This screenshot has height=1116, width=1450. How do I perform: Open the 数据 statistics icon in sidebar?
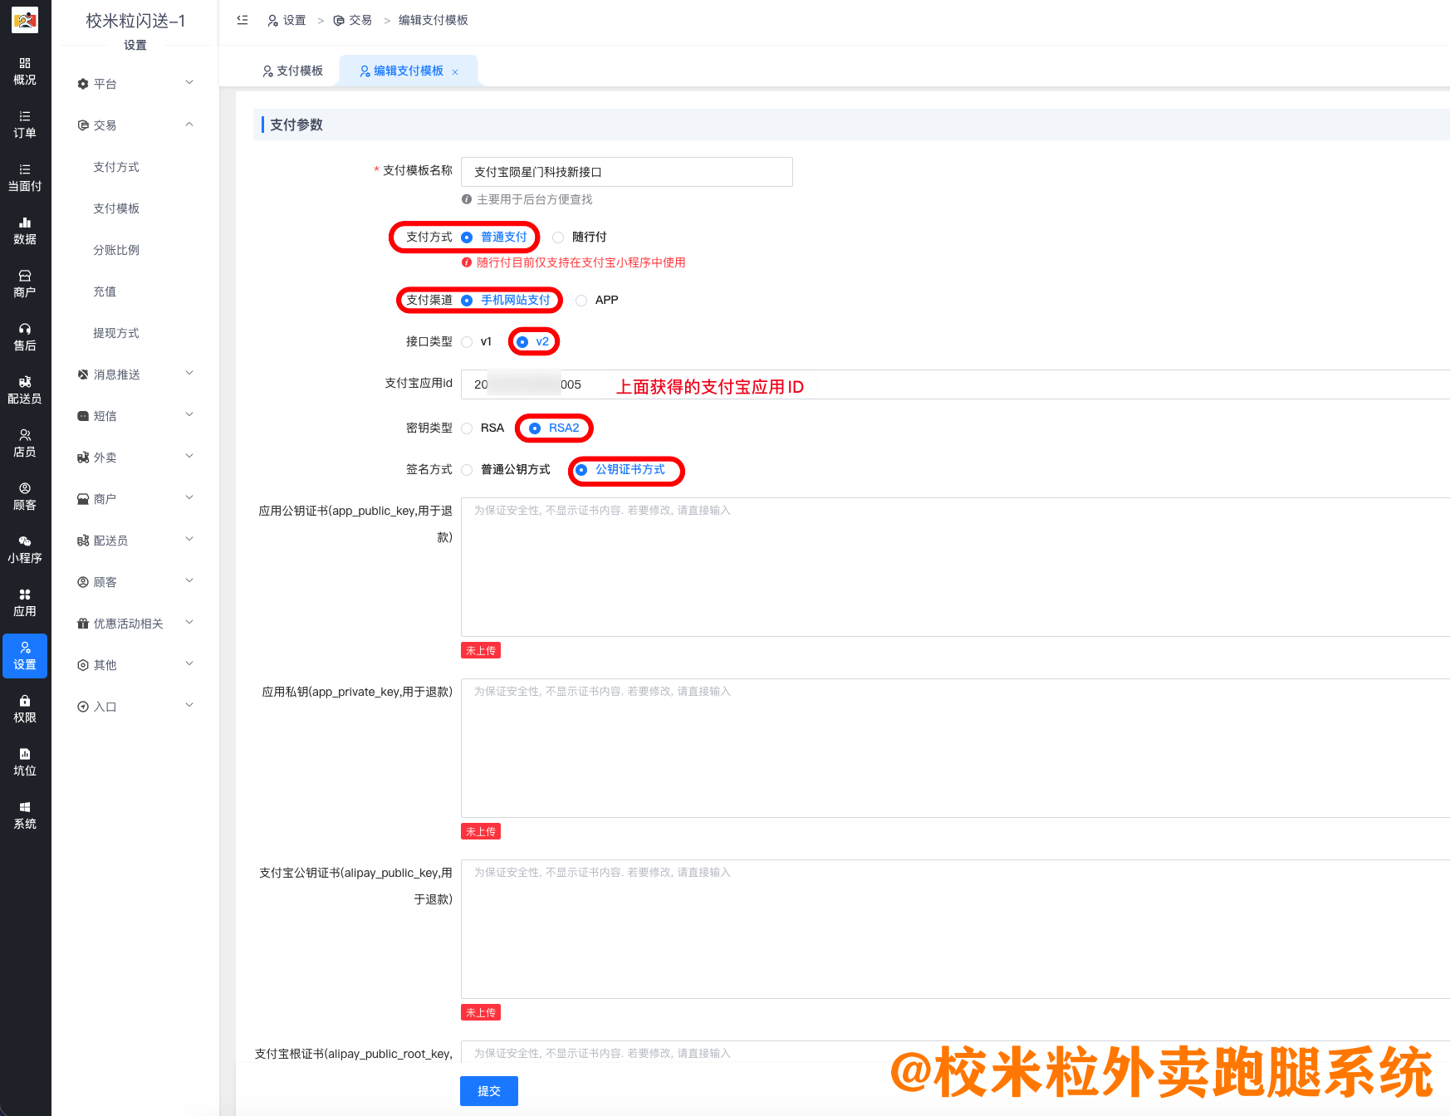[x=25, y=231]
